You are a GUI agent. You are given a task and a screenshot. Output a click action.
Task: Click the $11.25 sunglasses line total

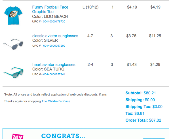coord(155,36)
